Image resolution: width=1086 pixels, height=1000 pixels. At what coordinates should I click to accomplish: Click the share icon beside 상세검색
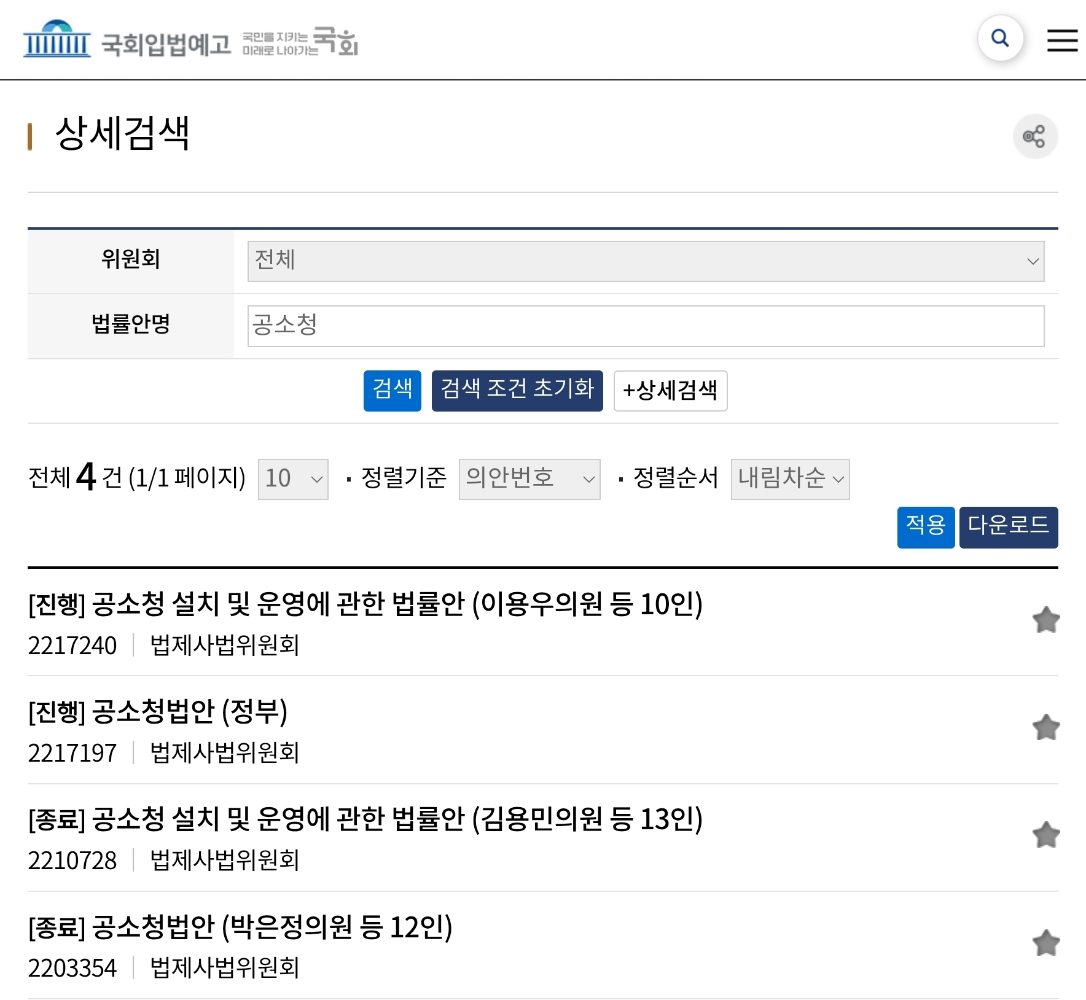tap(1035, 136)
